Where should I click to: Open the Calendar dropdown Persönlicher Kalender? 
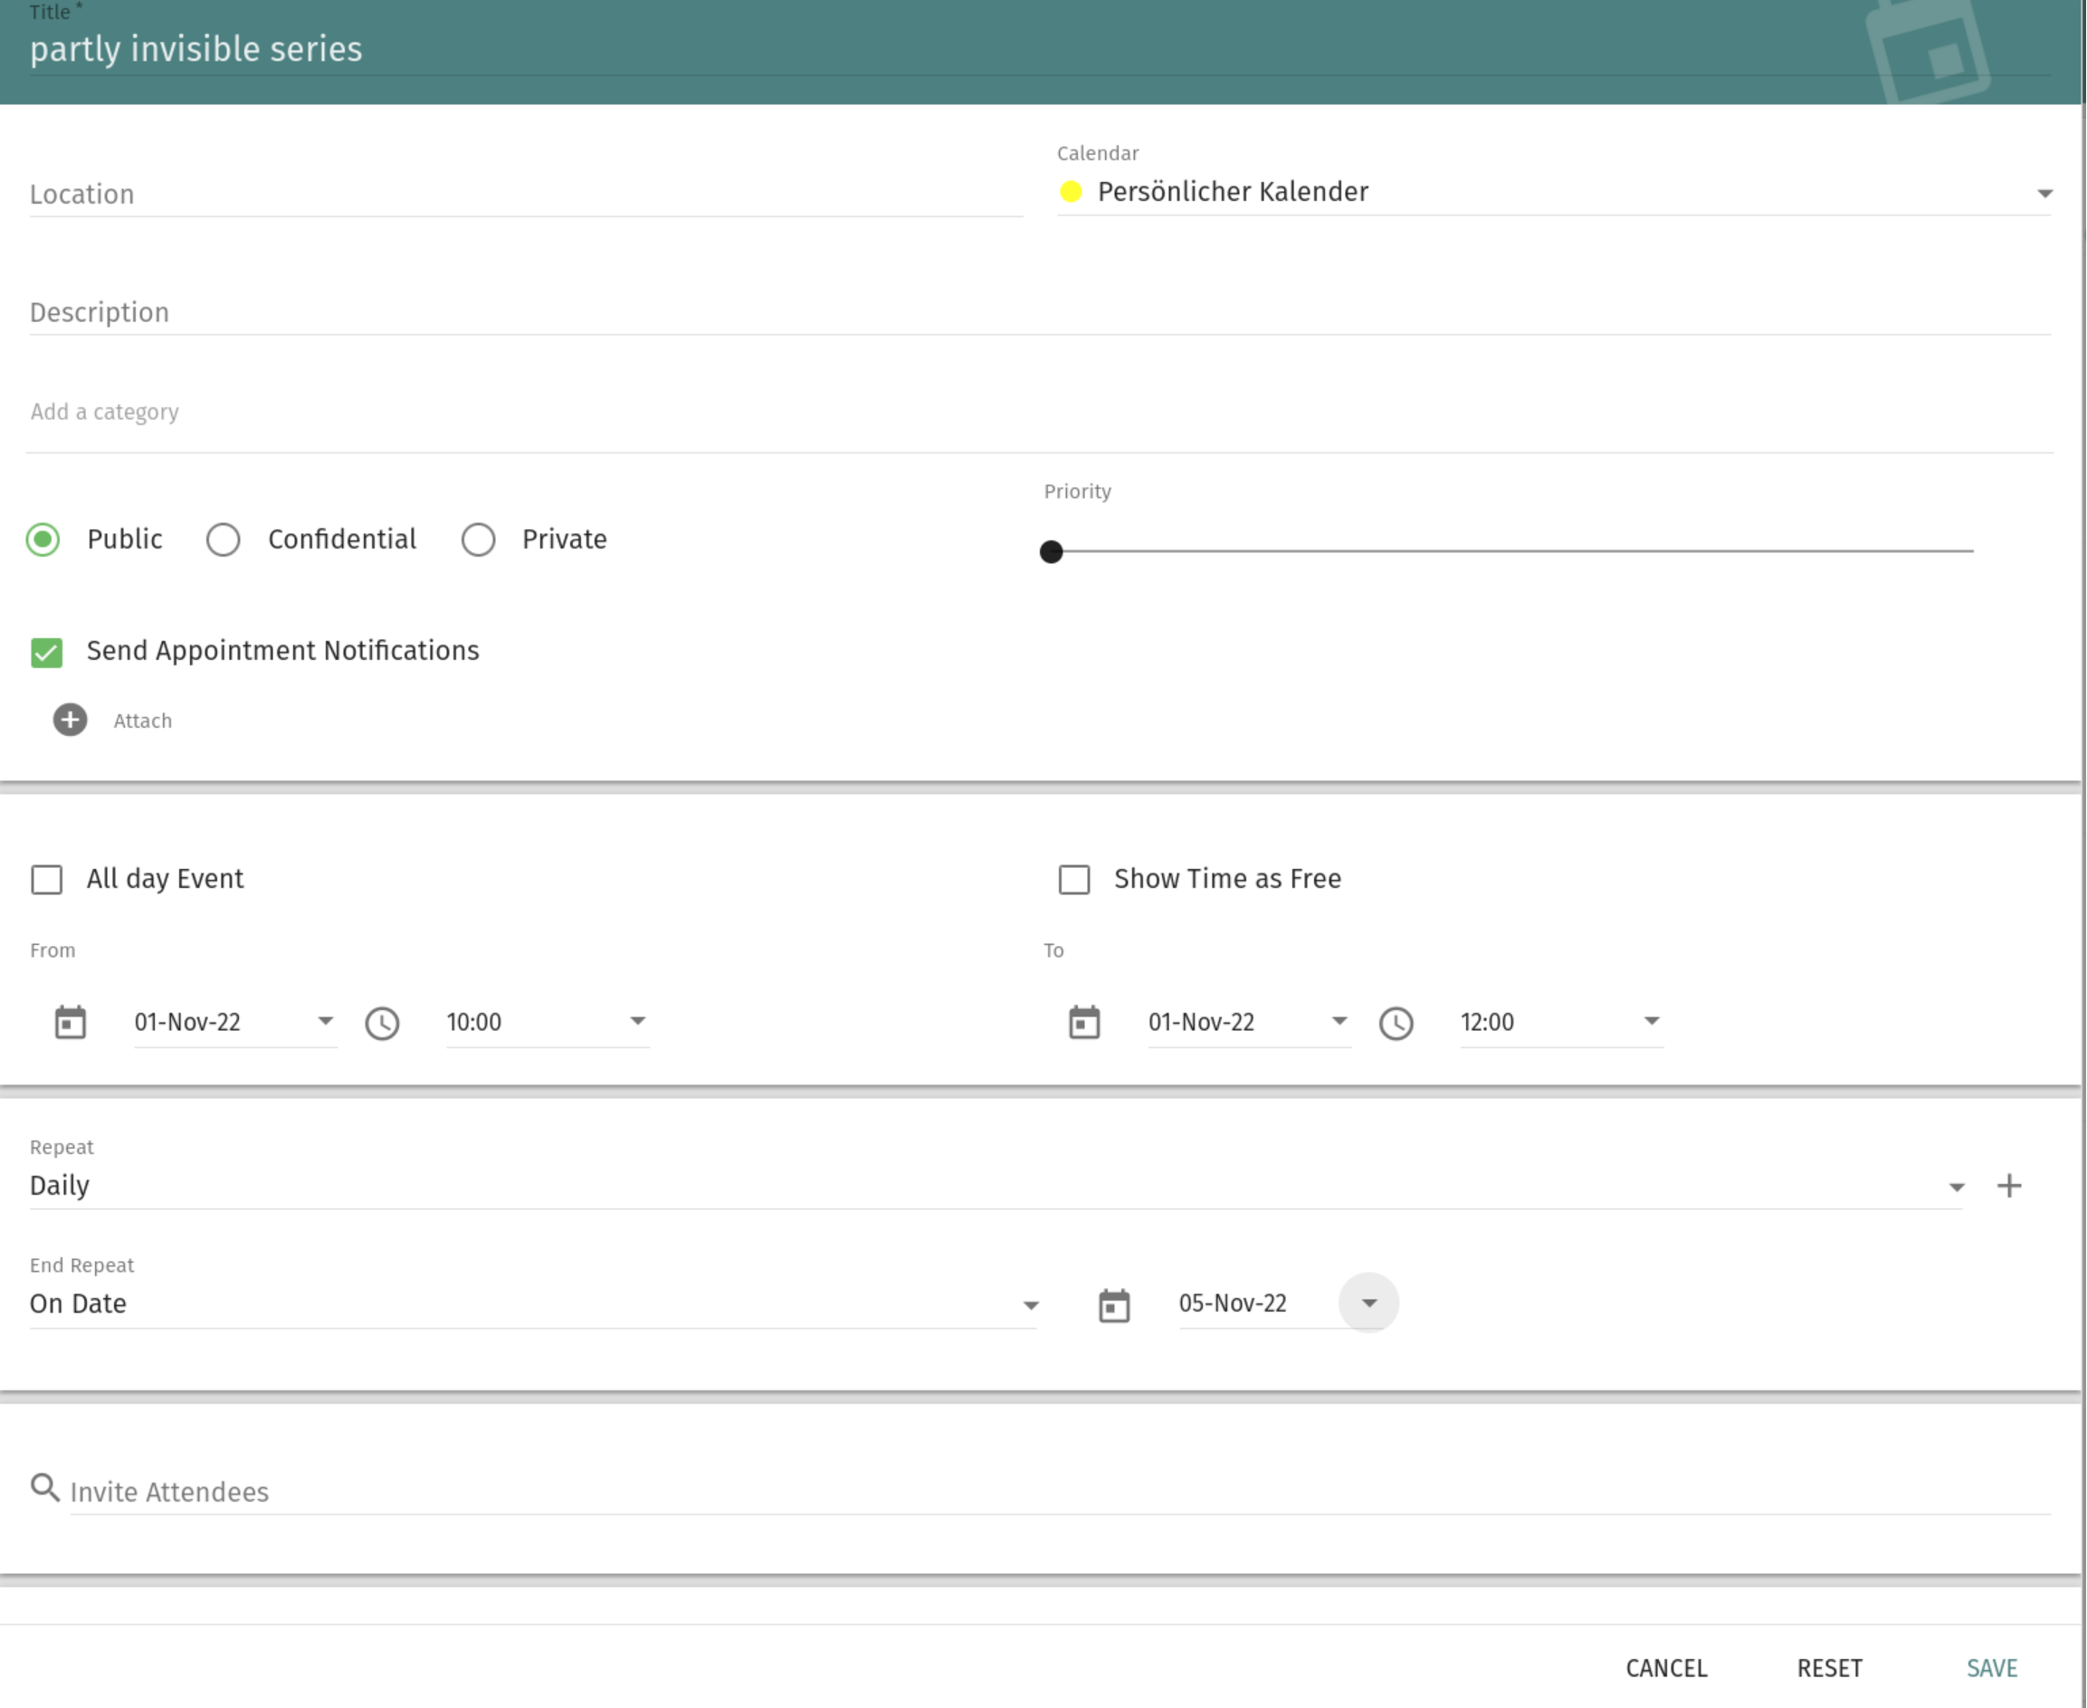point(1554,193)
